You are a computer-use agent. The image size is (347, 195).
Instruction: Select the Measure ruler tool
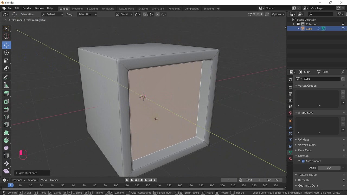7,86
